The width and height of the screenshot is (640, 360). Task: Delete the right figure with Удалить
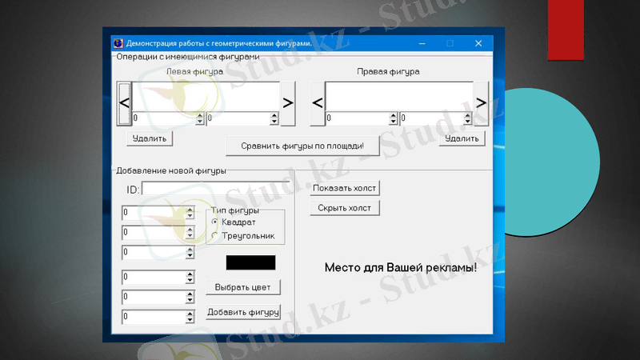pyautogui.click(x=462, y=138)
